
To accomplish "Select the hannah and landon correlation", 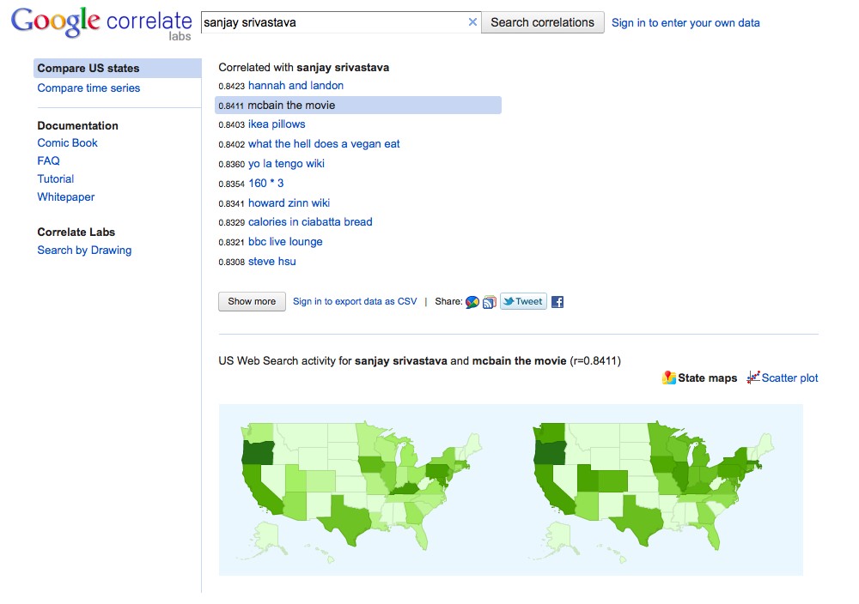I will (295, 86).
